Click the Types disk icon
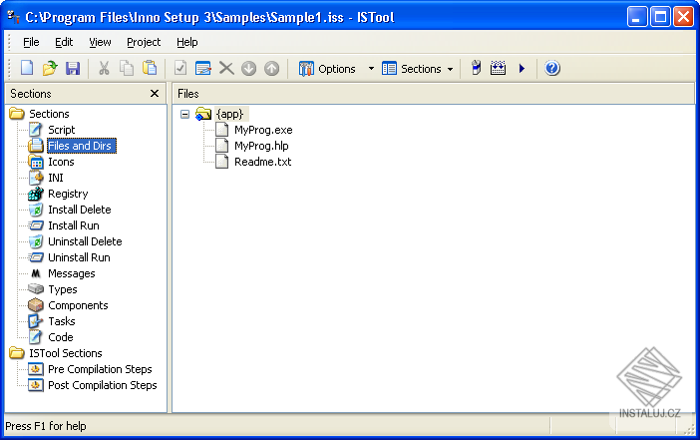The height and width of the screenshot is (440, 700). coord(36,289)
